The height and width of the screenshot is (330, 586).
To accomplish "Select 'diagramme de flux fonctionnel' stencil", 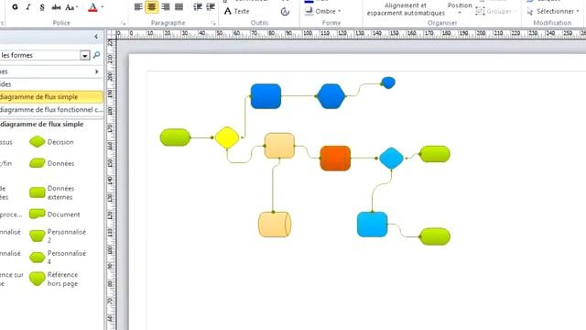I will coord(51,110).
